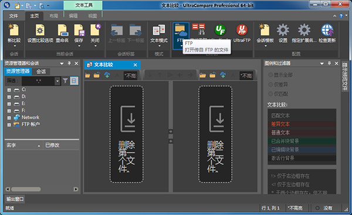The height and width of the screenshot is (215, 352).
Task: Click the 差异文本 color legend entry
Action: pos(302,124)
